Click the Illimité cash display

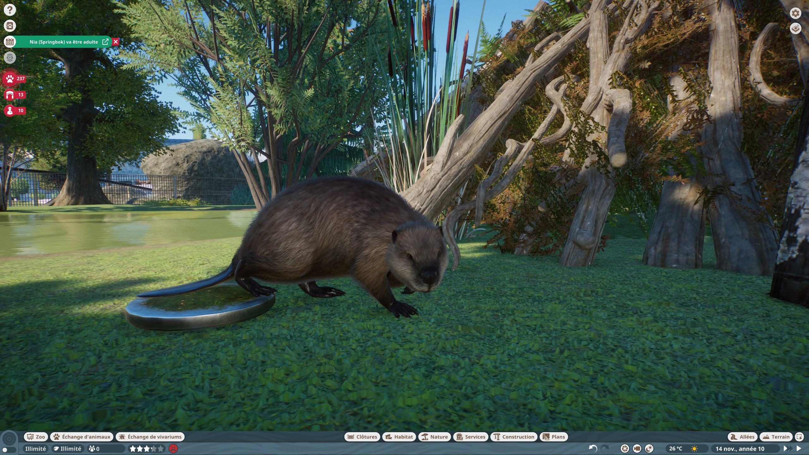(35, 449)
